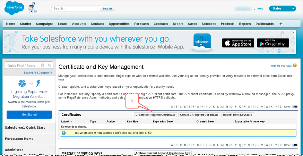Click the Quick Find magnifier icon
Screen dimensions: 303x156
[x=50, y=65]
